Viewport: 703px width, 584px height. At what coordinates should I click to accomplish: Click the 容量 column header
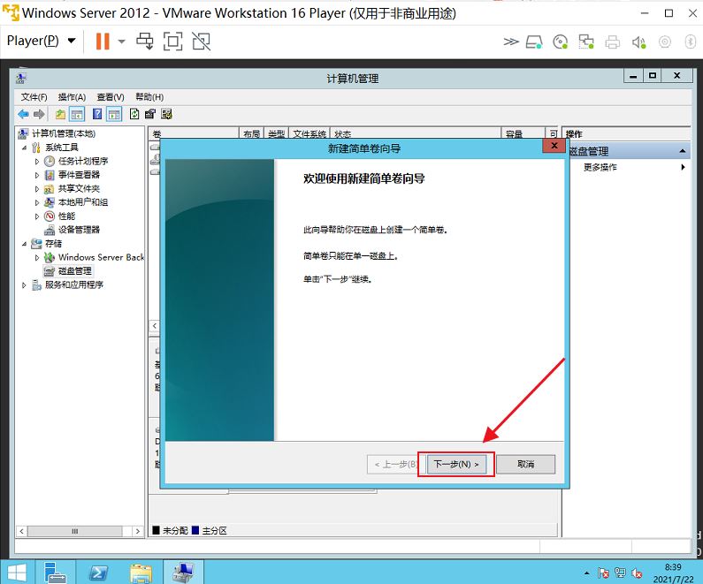point(514,133)
